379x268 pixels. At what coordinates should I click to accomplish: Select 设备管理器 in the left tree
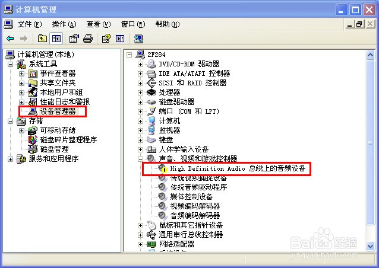click(x=58, y=111)
